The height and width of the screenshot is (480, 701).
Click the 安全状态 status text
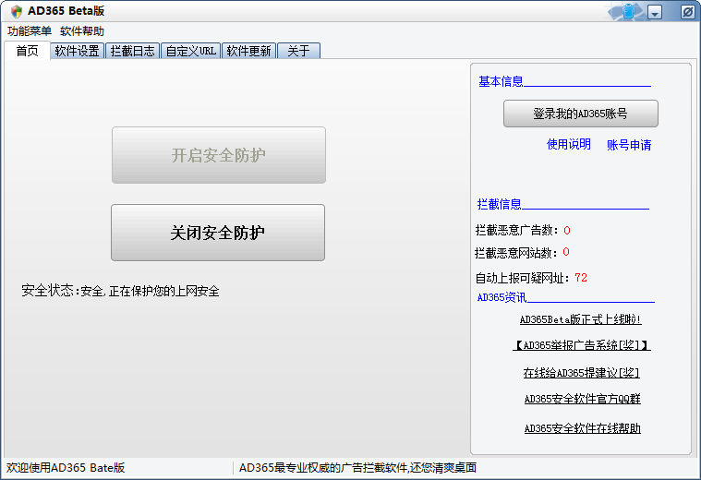point(120,291)
